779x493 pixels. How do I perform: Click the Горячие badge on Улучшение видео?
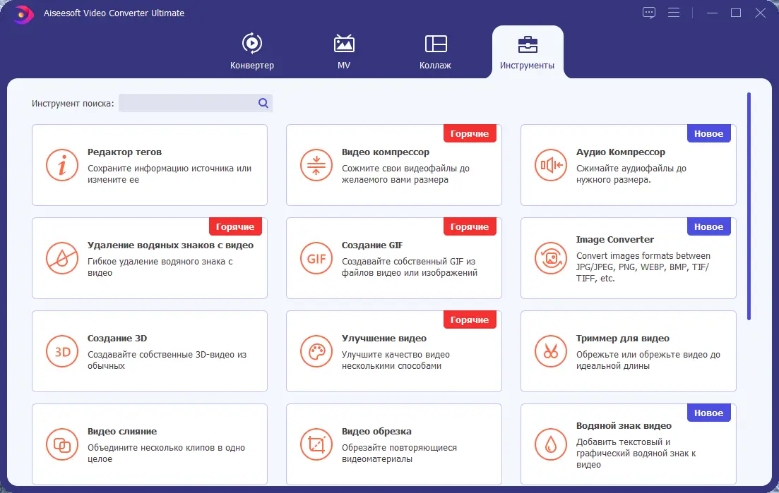[470, 320]
